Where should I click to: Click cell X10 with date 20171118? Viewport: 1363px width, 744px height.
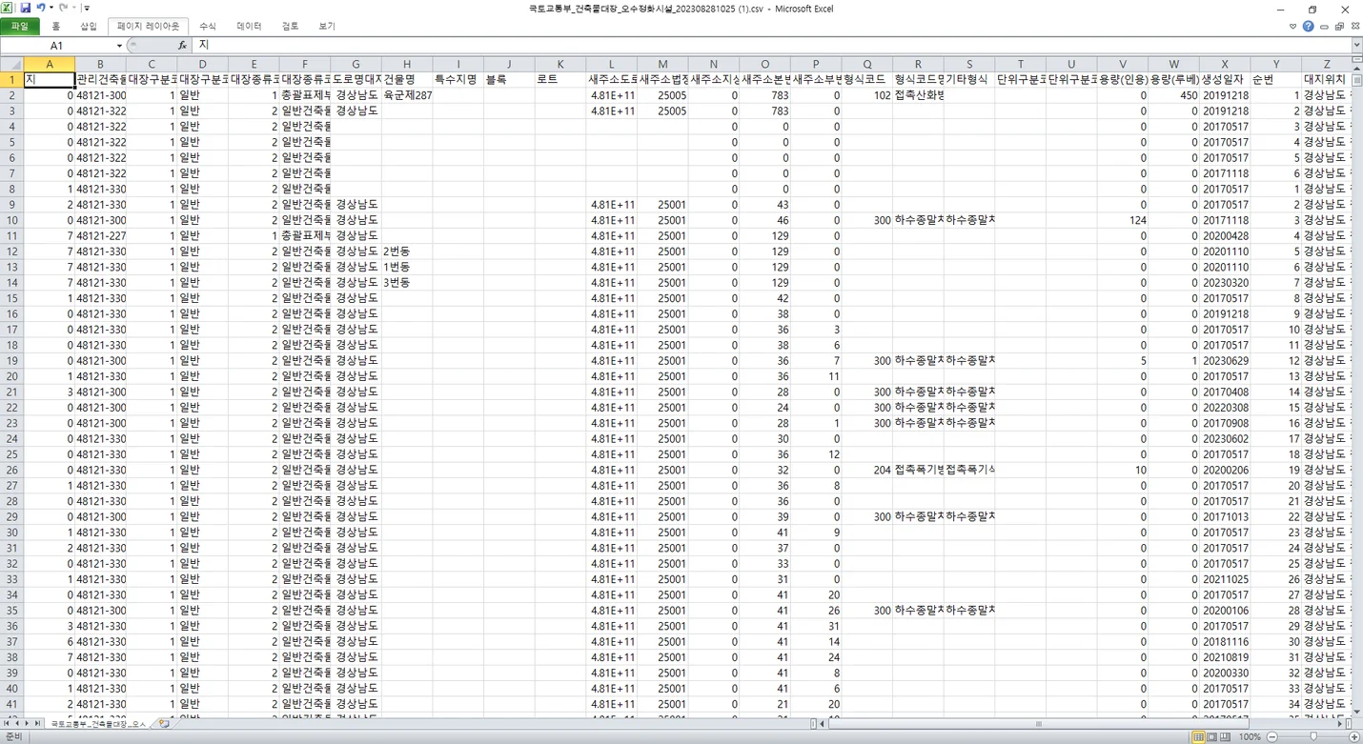(x=1225, y=220)
